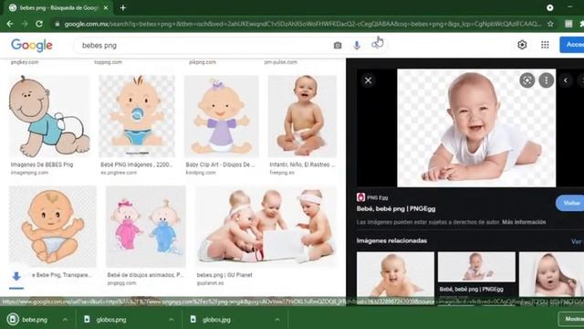Open the Más información link
584x329 pixels.
tap(524, 222)
